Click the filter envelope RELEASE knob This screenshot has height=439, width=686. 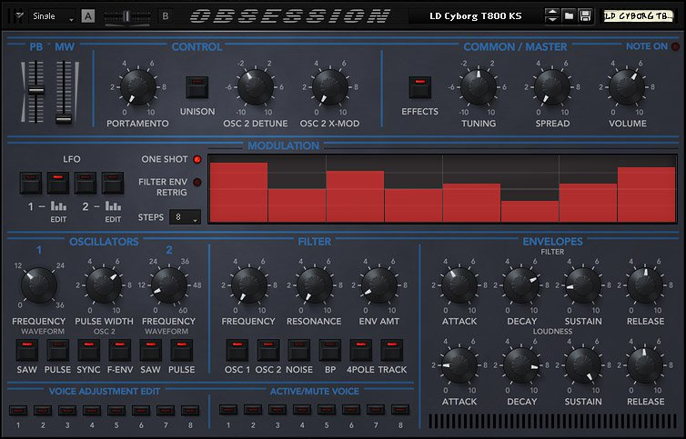click(645, 285)
